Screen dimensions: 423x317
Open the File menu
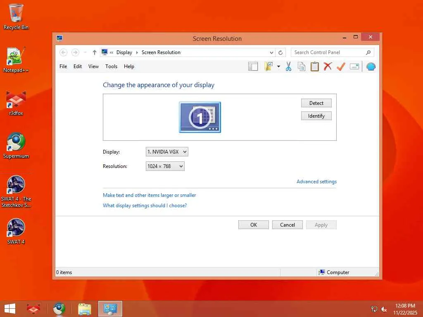coord(63,66)
